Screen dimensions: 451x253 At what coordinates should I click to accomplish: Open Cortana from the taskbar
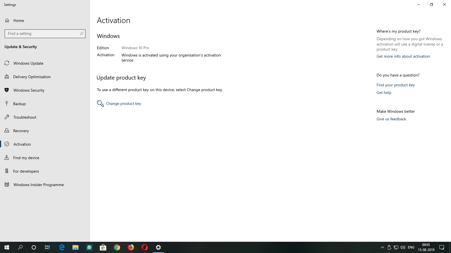(34, 247)
